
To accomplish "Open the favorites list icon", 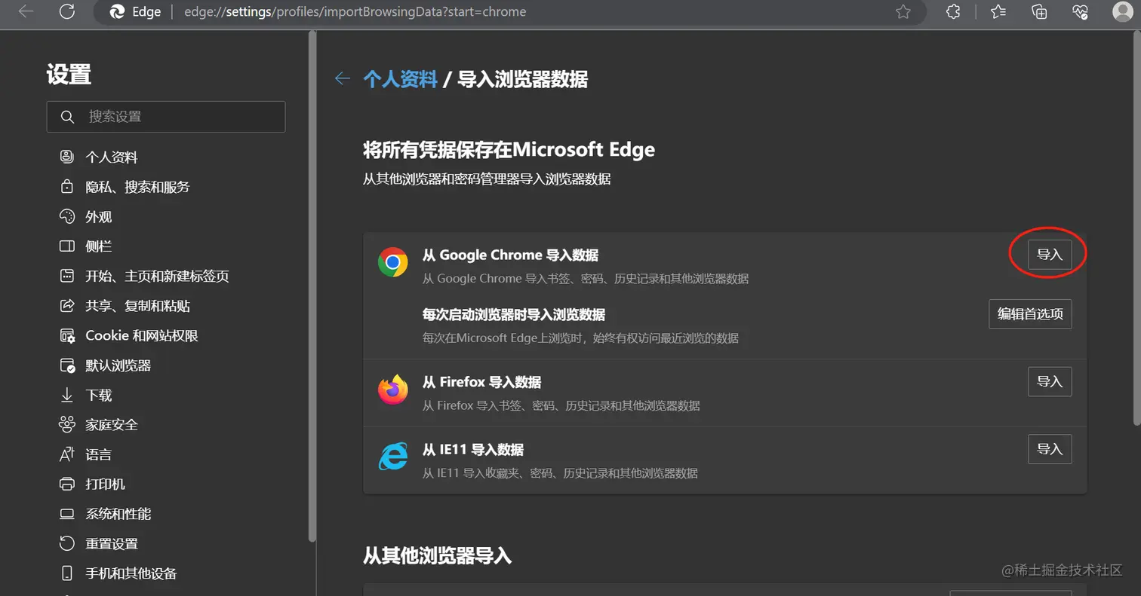I will 998,12.
